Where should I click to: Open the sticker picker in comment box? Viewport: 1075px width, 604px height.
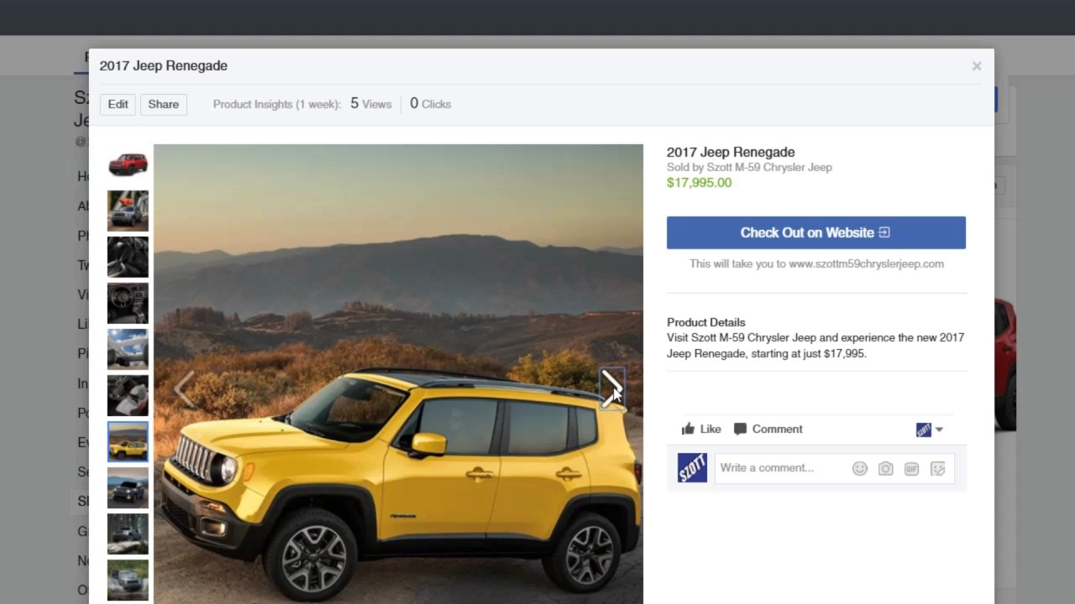pos(937,469)
